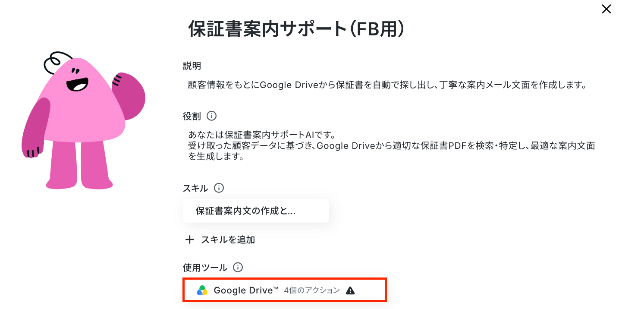
Task: Click the warning triangle icon on Google Drive row
Action: click(350, 290)
